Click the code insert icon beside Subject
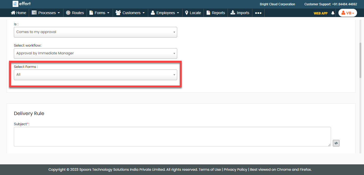This screenshot has width=364, height=175. click(x=336, y=143)
